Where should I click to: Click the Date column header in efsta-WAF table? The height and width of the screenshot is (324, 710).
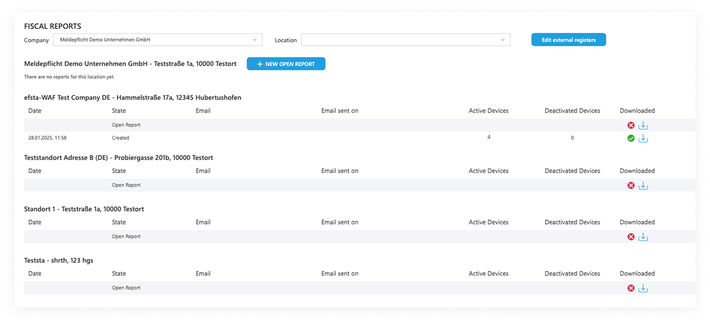[34, 110]
